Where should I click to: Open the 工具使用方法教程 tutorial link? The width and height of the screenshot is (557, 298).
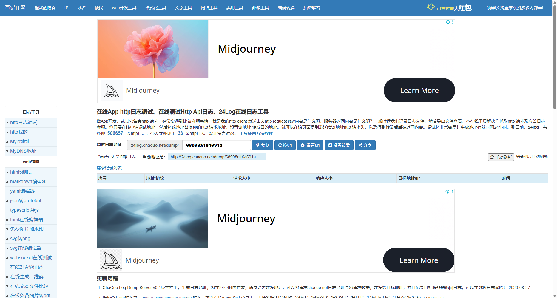click(256, 133)
